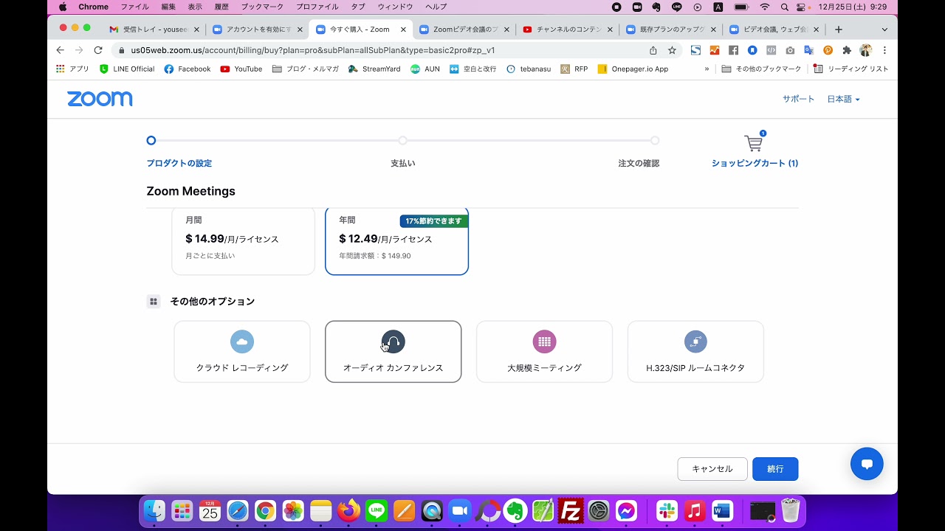Viewport: 945px width, 531px height.
Task: Bookmark this page with the star icon
Action: coord(672,50)
